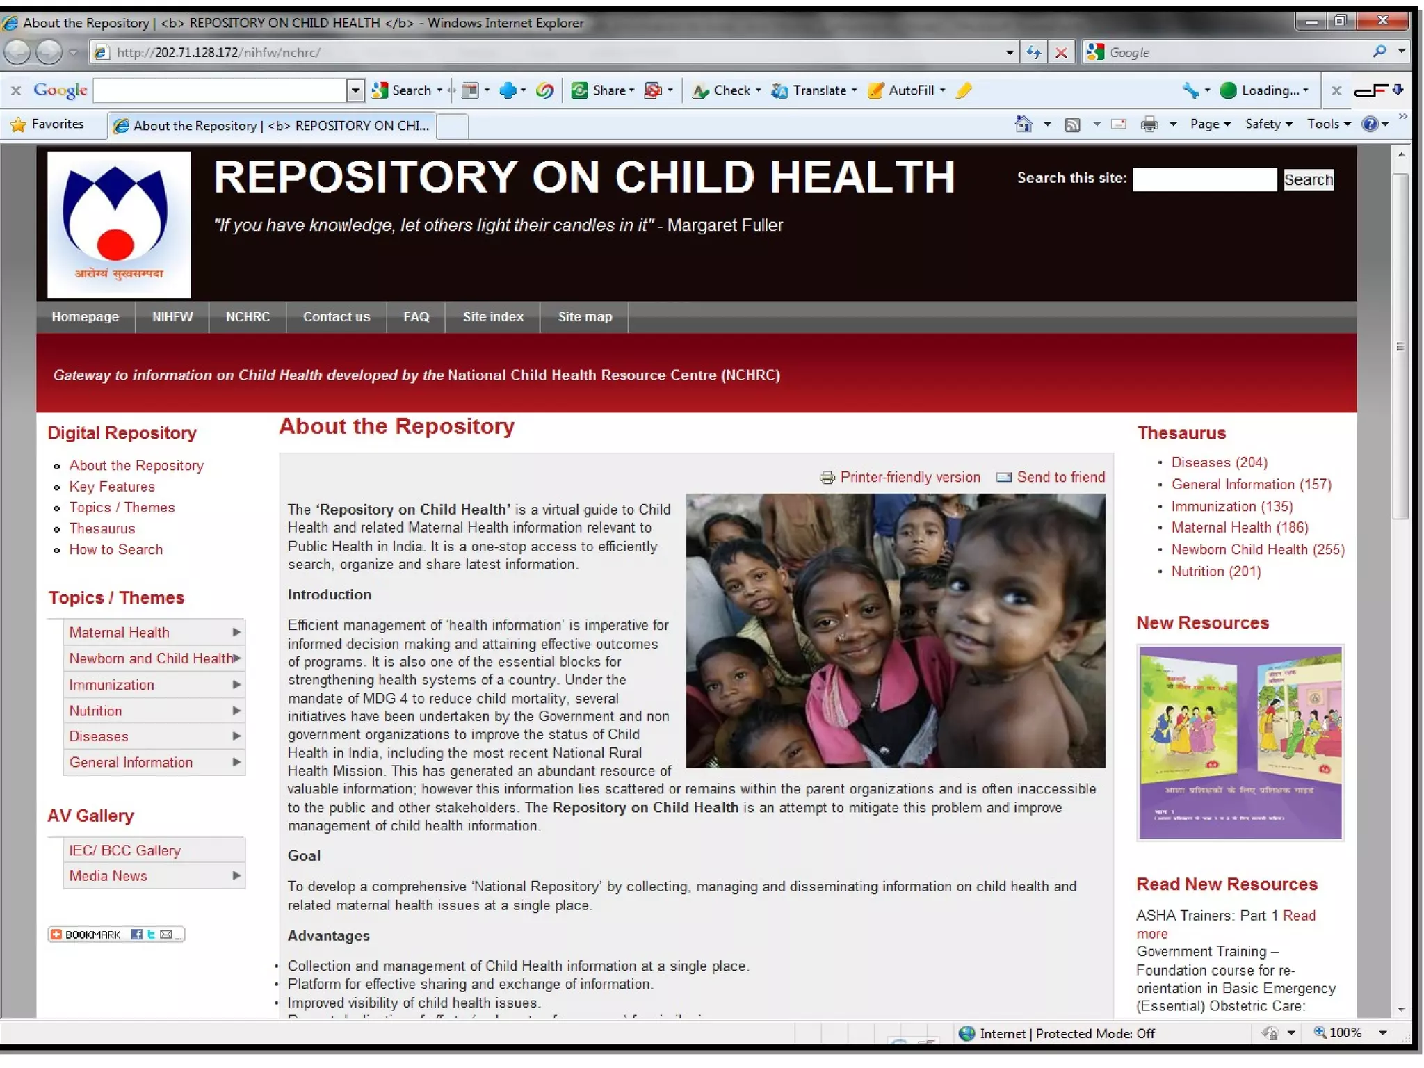Image resolution: width=1424 pixels, height=1068 pixels.
Task: Click the browser Back arrow button
Action: coord(18,52)
